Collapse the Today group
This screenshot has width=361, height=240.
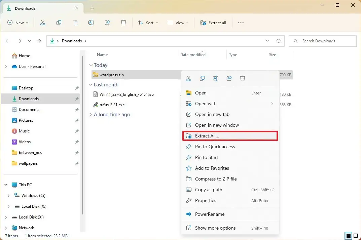pyautogui.click(x=90, y=65)
